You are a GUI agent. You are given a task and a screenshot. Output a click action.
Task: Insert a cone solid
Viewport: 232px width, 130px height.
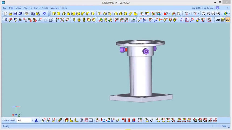(x=68, y=13)
